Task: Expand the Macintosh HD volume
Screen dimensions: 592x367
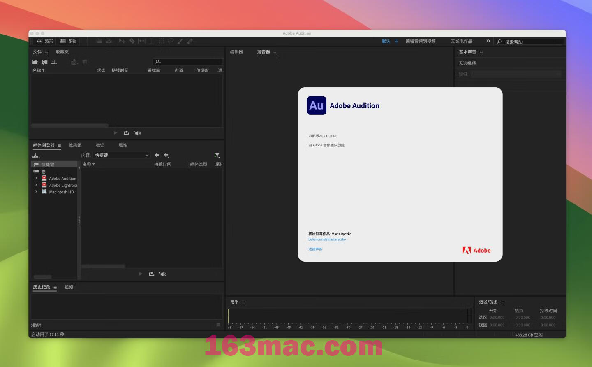Action: (36, 192)
